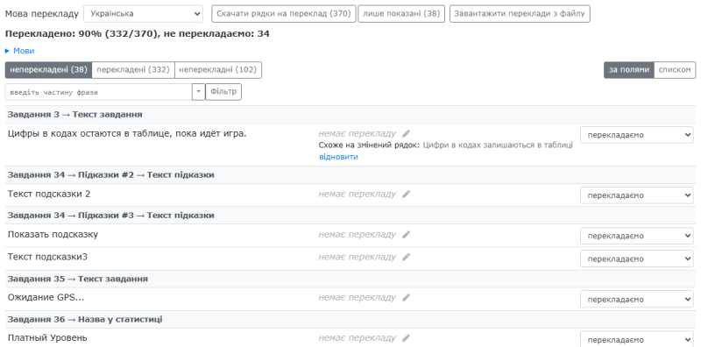Click suggested text 'Цифри в кодах залишаються в таблиці'
Viewport: 701px width, 347px height.
(498, 145)
